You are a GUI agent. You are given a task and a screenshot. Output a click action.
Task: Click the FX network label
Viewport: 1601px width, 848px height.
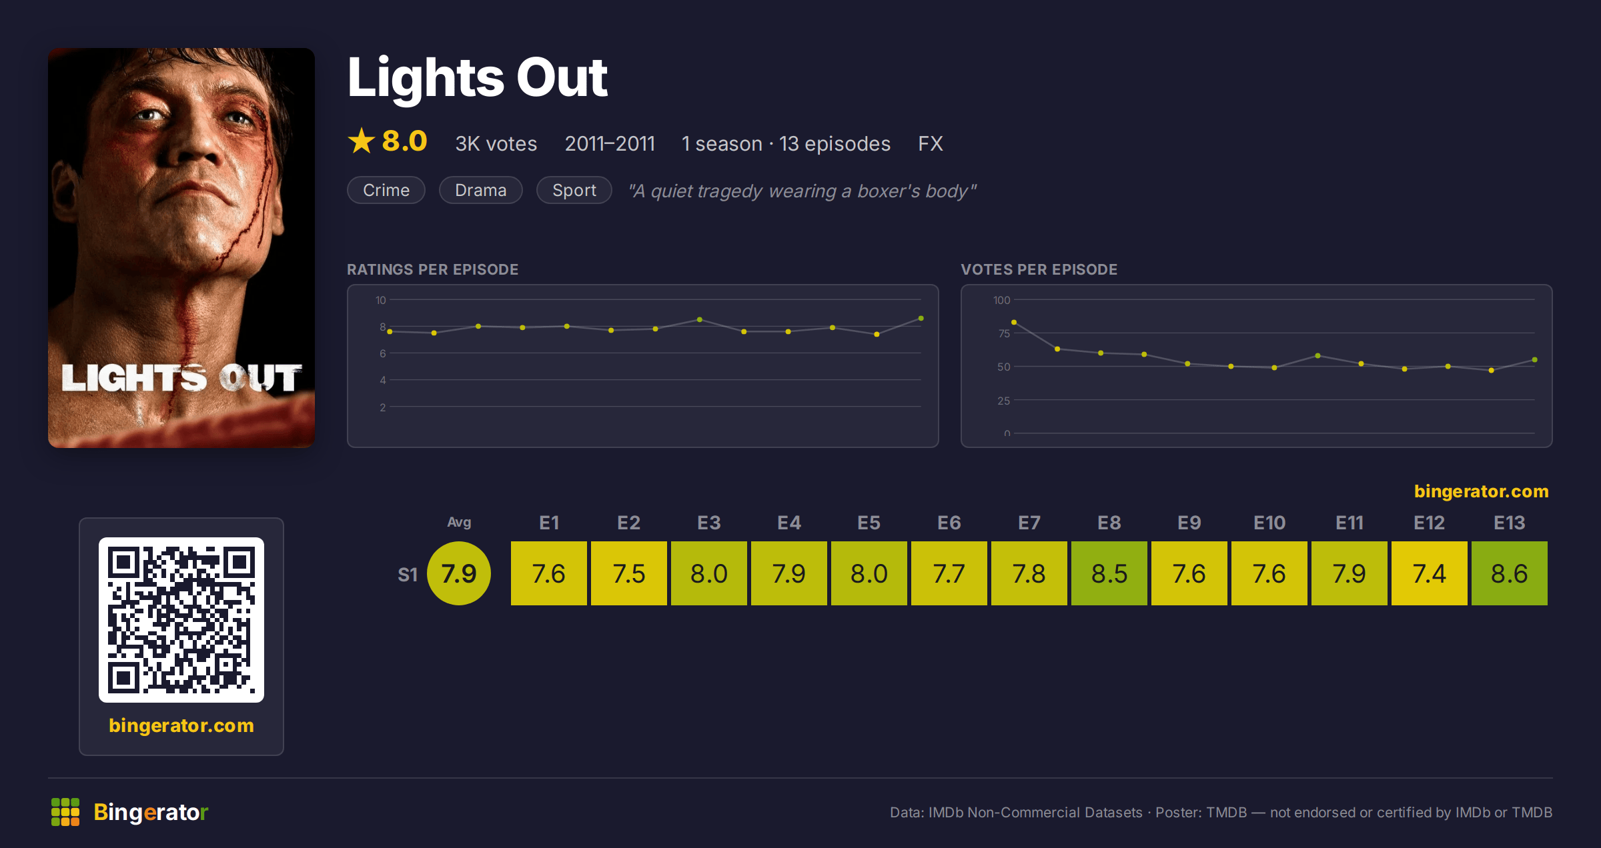pos(931,143)
